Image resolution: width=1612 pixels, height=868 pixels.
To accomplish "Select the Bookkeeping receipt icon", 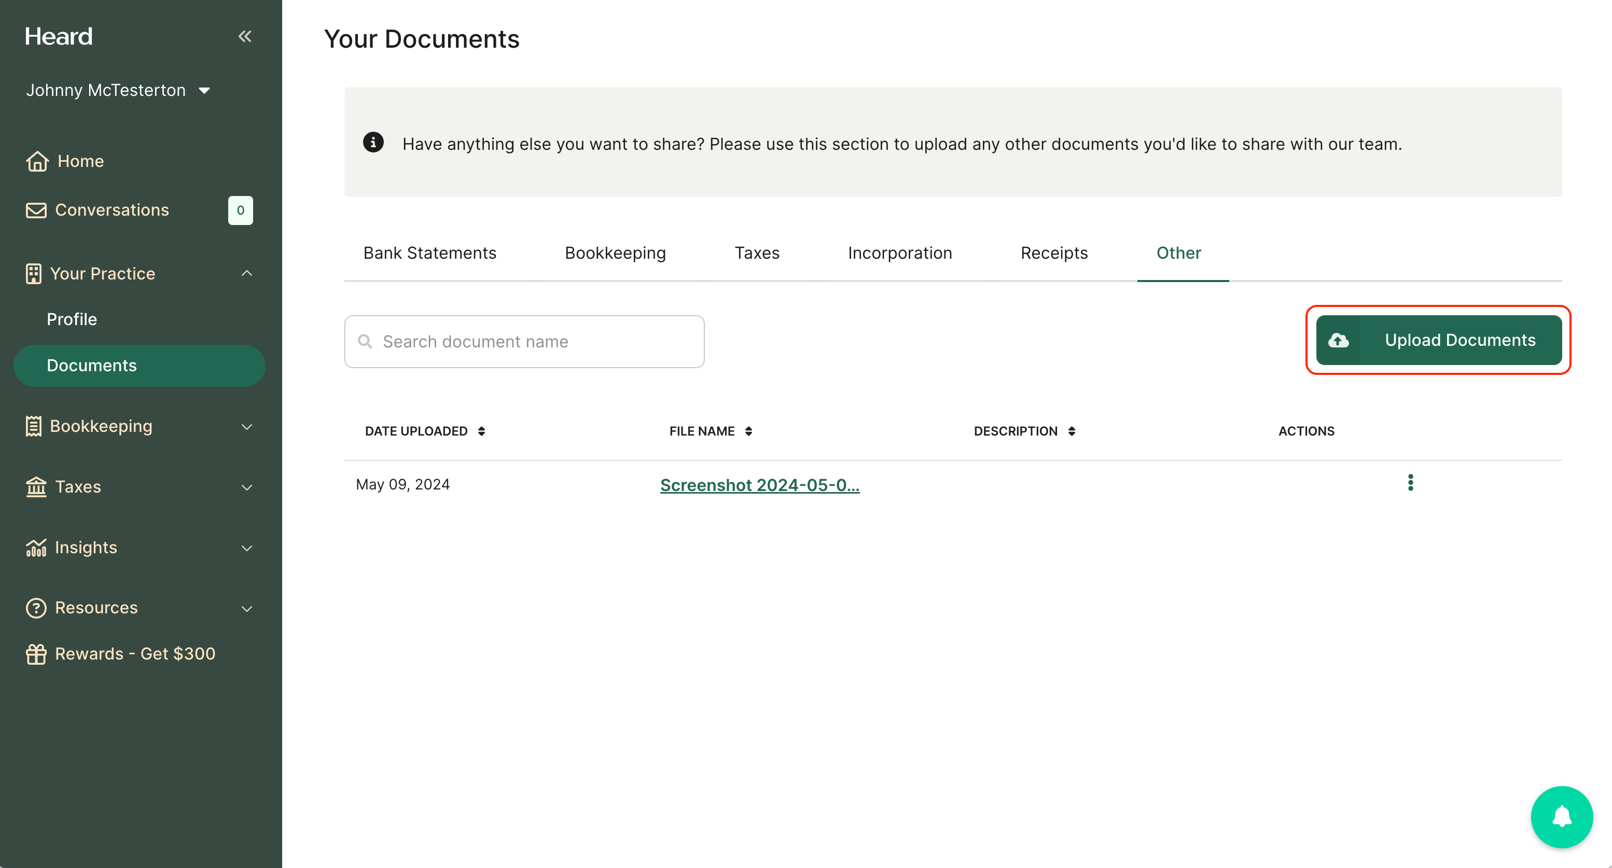I will (34, 426).
